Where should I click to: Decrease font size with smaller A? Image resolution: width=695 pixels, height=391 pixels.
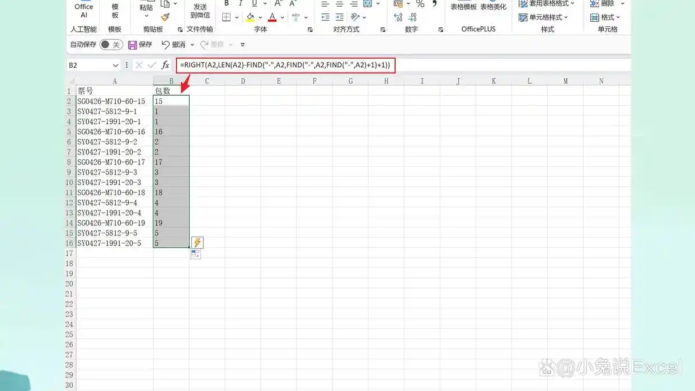point(292,3)
